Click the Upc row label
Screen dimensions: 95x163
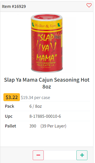pos(9,116)
